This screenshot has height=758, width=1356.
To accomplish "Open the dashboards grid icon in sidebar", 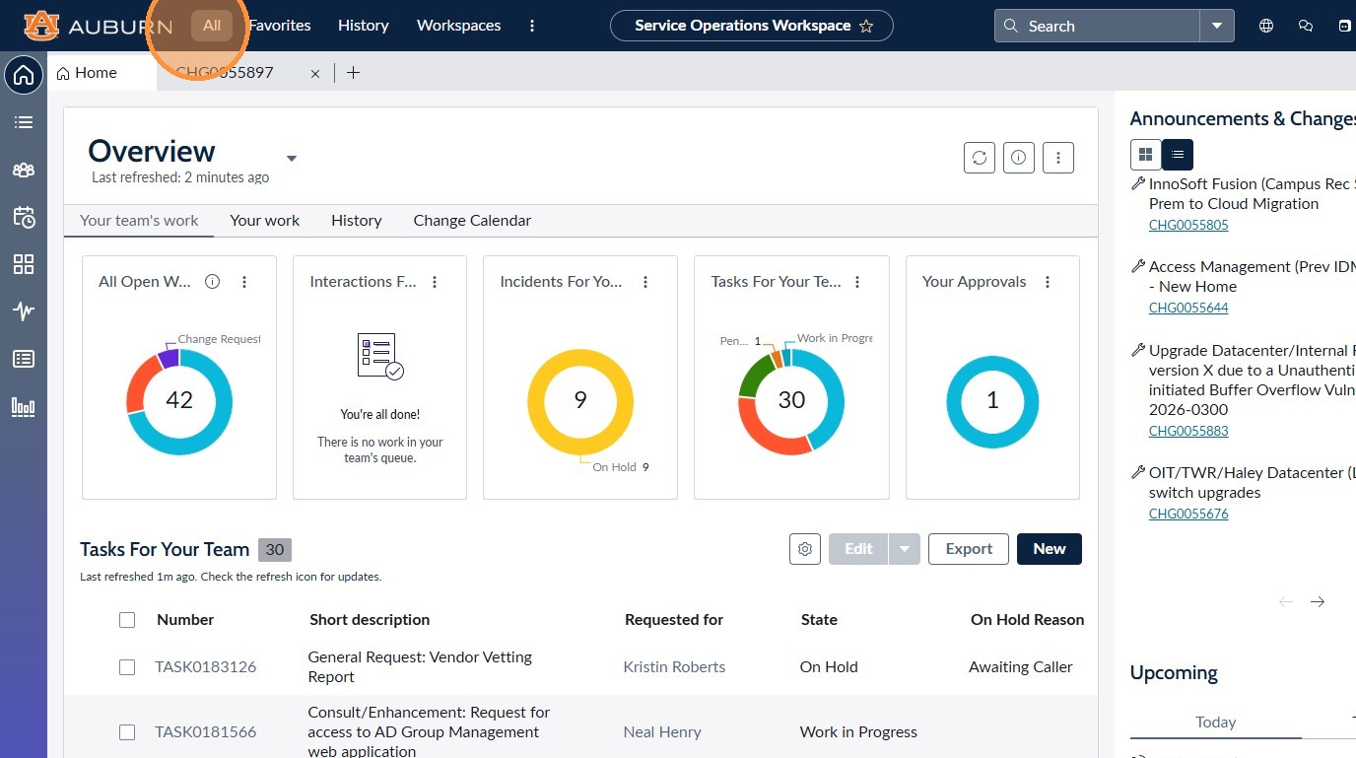I will (24, 264).
